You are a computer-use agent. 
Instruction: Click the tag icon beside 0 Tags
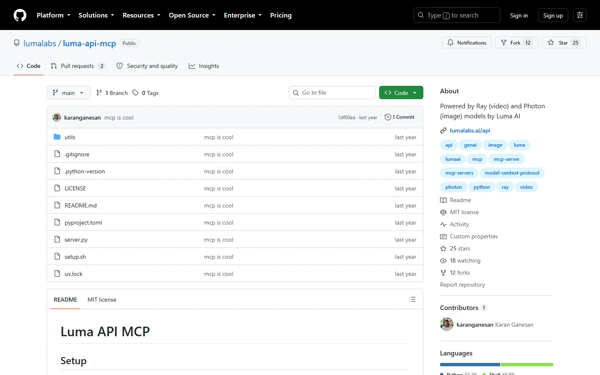point(135,92)
